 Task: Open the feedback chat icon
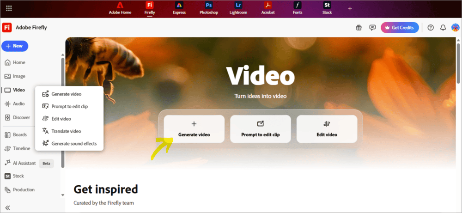372,28
